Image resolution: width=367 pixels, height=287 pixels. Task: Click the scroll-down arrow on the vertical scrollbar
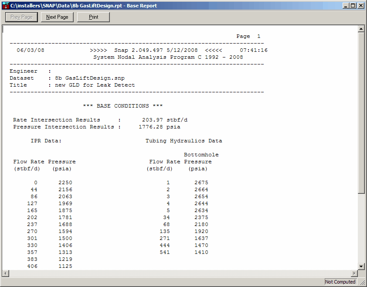point(361,267)
